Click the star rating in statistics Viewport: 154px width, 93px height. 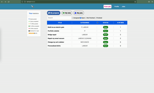[32, 33]
